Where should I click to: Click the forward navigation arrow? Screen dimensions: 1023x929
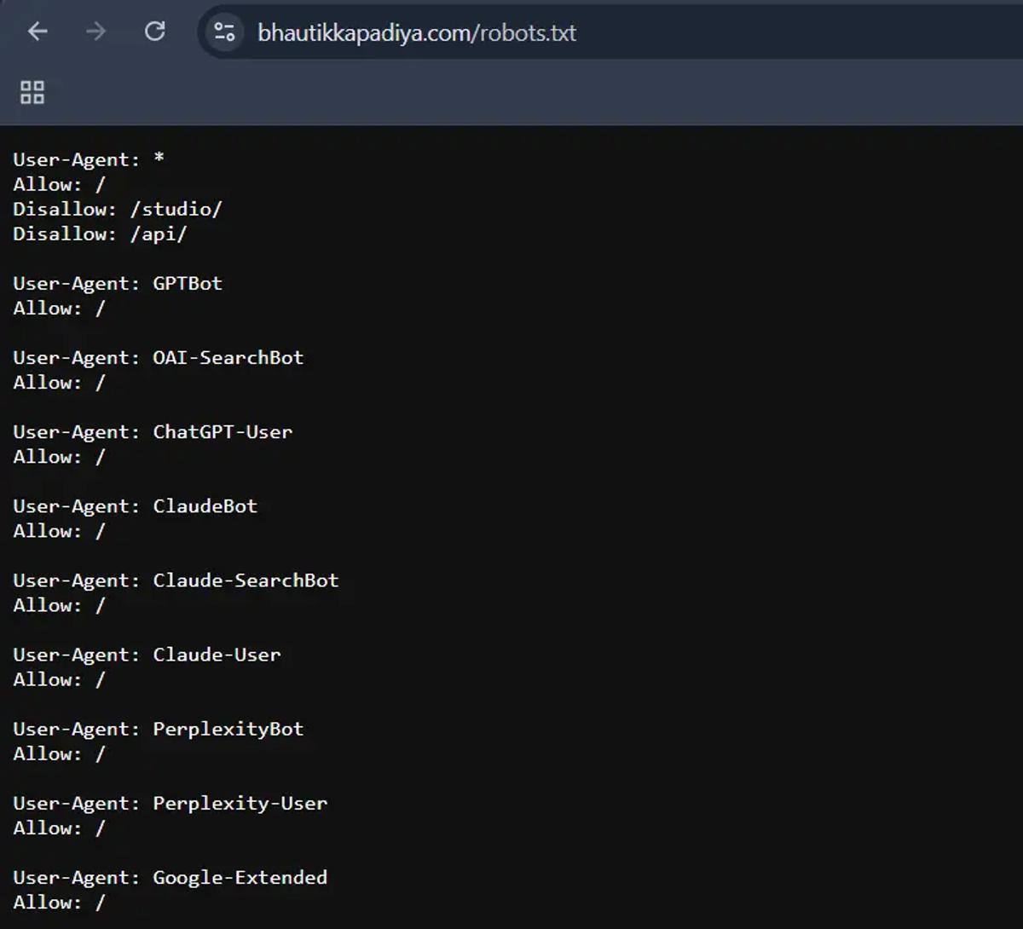pos(96,32)
